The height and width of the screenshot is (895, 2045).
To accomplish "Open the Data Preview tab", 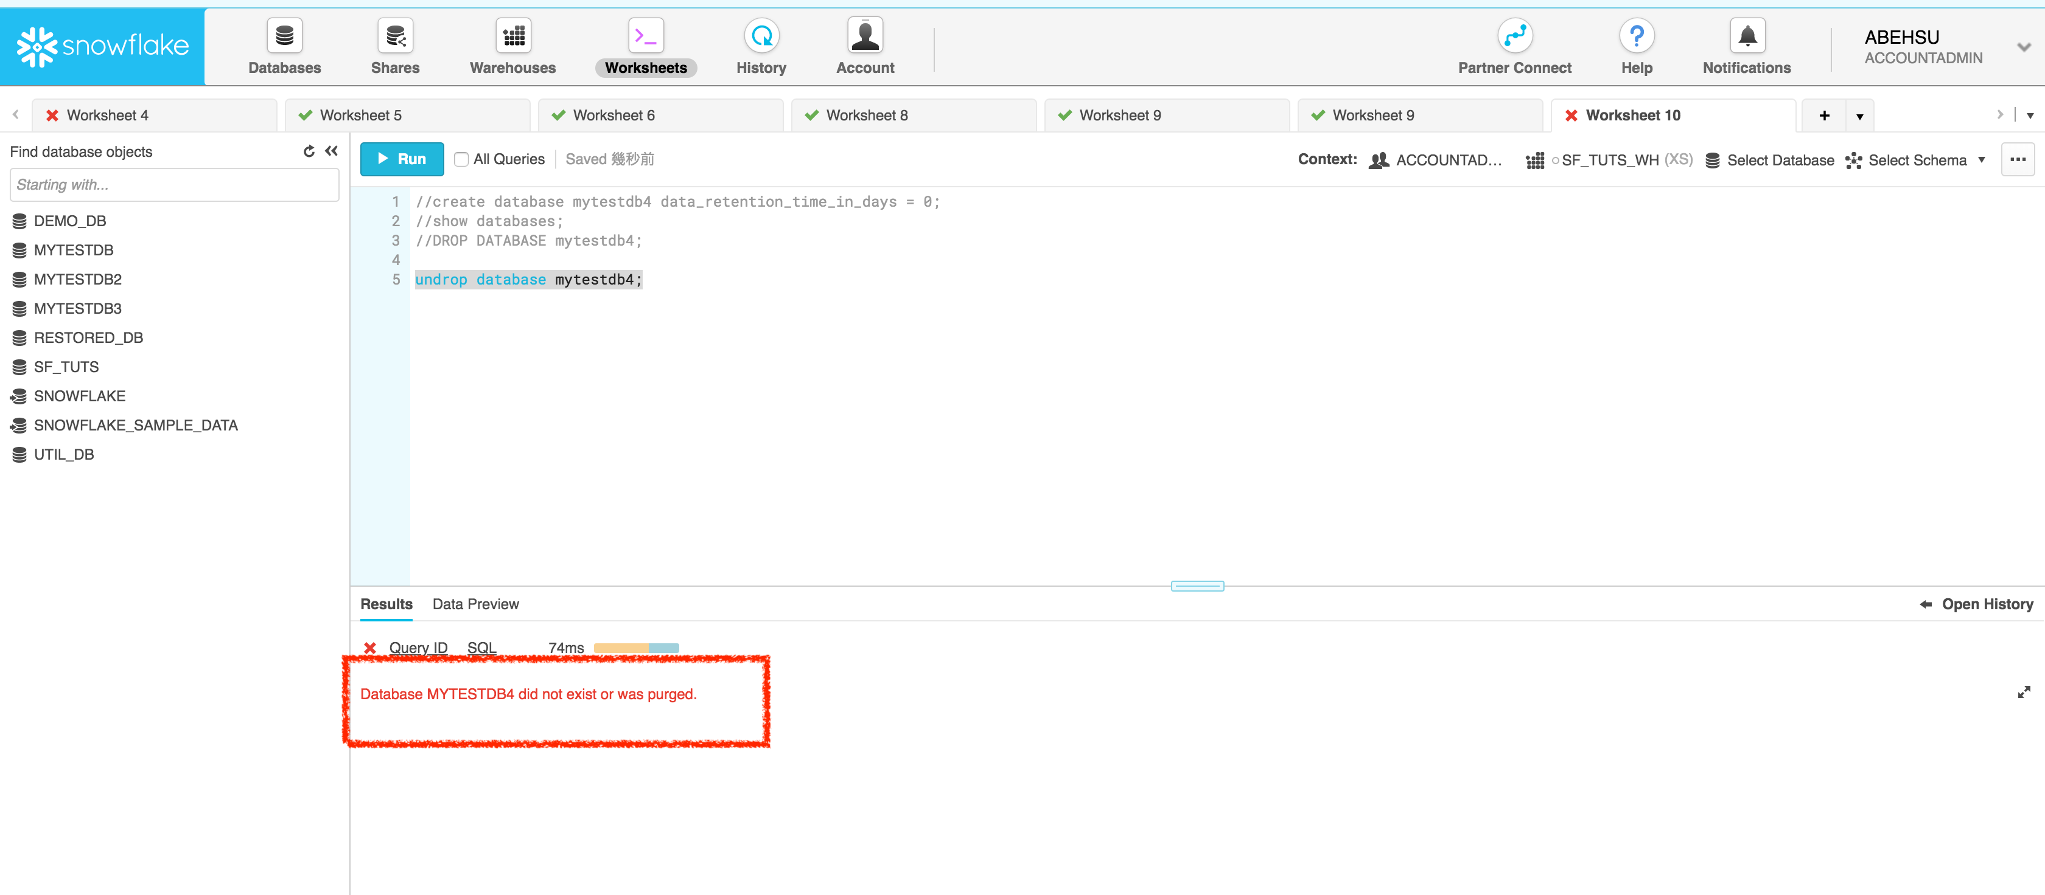I will point(475,605).
